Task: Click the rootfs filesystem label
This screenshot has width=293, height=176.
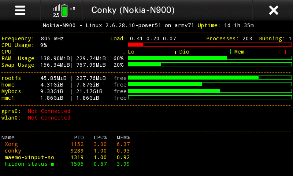Action: coord(11,78)
